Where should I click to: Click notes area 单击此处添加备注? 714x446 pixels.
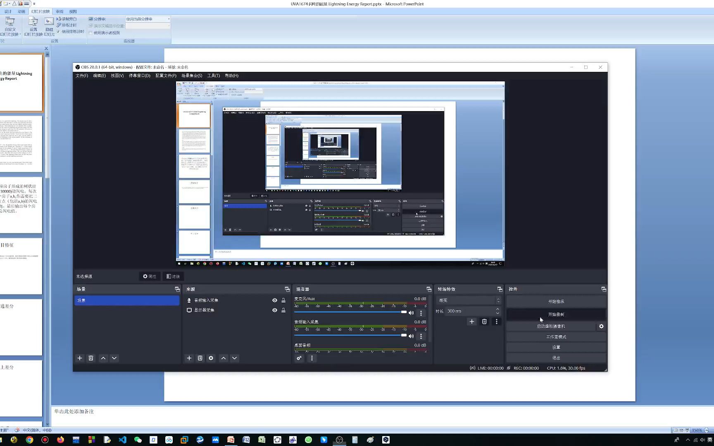point(74,411)
